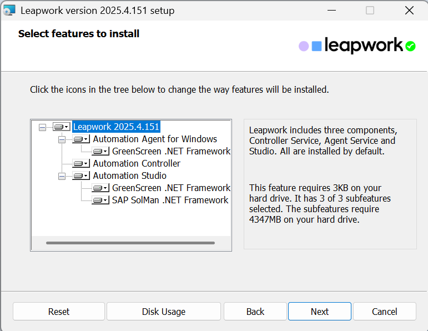The height and width of the screenshot is (331, 428).
Task: Select the Automation Agent for Windows label
Action: [x=155, y=139]
